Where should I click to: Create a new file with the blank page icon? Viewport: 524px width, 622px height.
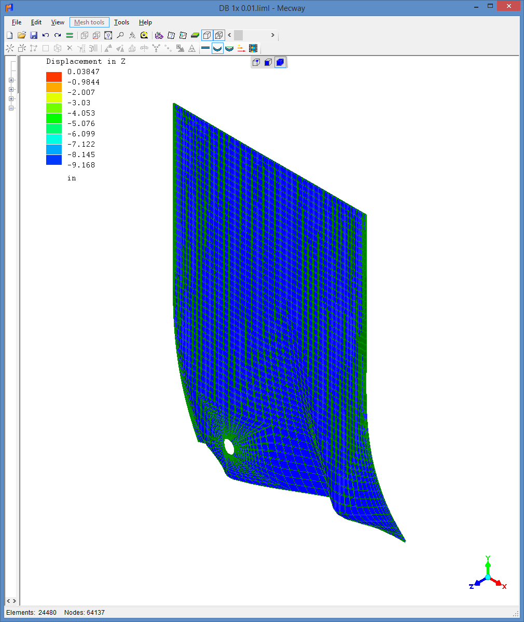click(9, 35)
